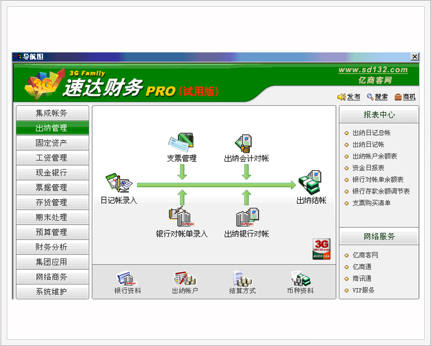Open the 结算方式 settlement method icon
Image resolution: width=431 pixels, height=346 pixels.
coord(242,278)
